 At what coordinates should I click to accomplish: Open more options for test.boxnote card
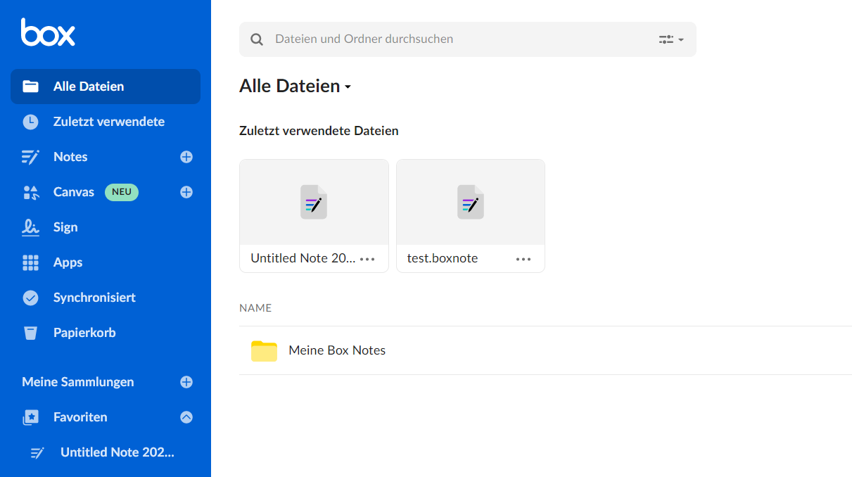(x=523, y=259)
